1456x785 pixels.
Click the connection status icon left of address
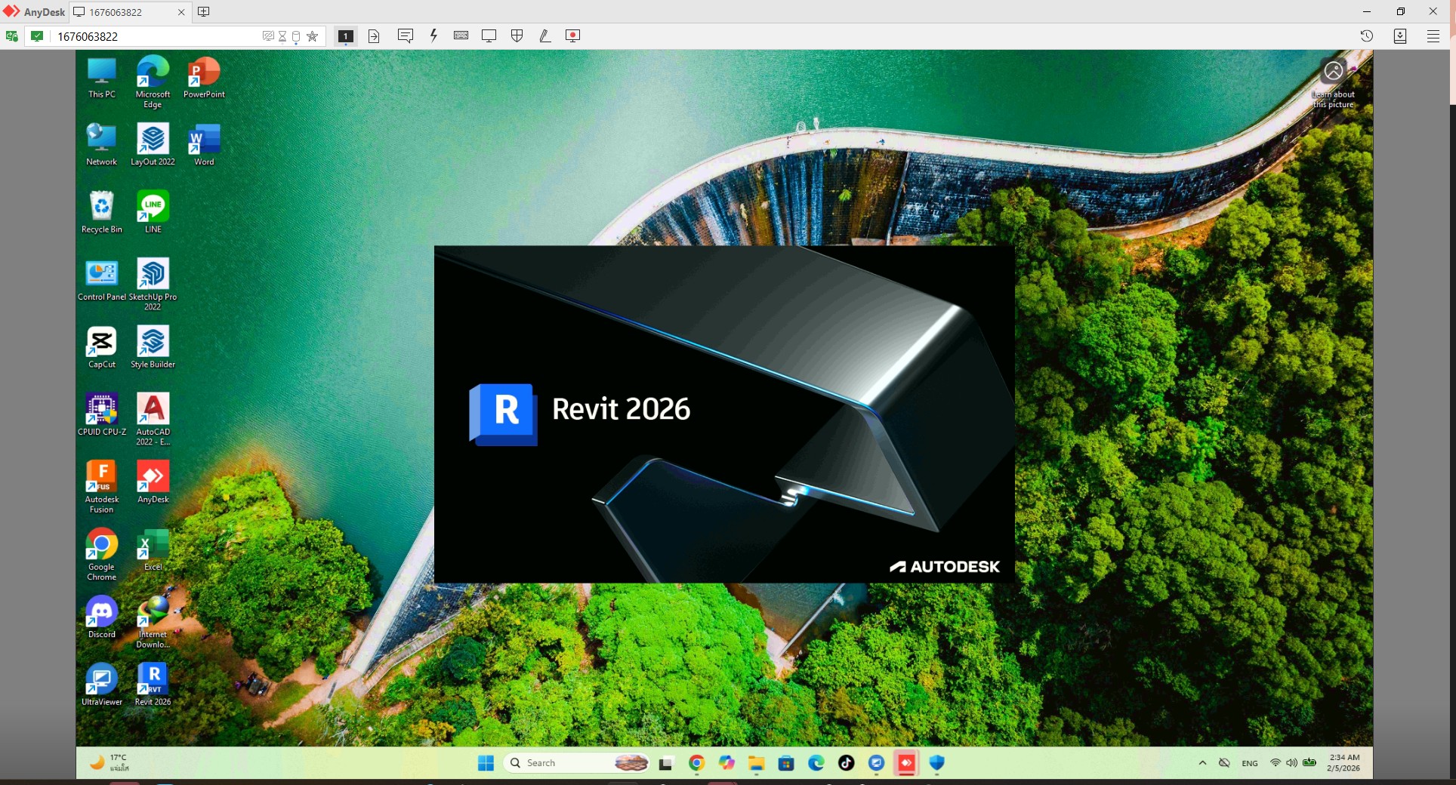point(37,36)
